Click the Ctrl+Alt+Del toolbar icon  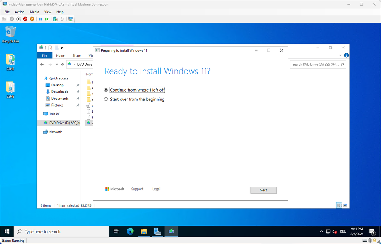(4, 19)
